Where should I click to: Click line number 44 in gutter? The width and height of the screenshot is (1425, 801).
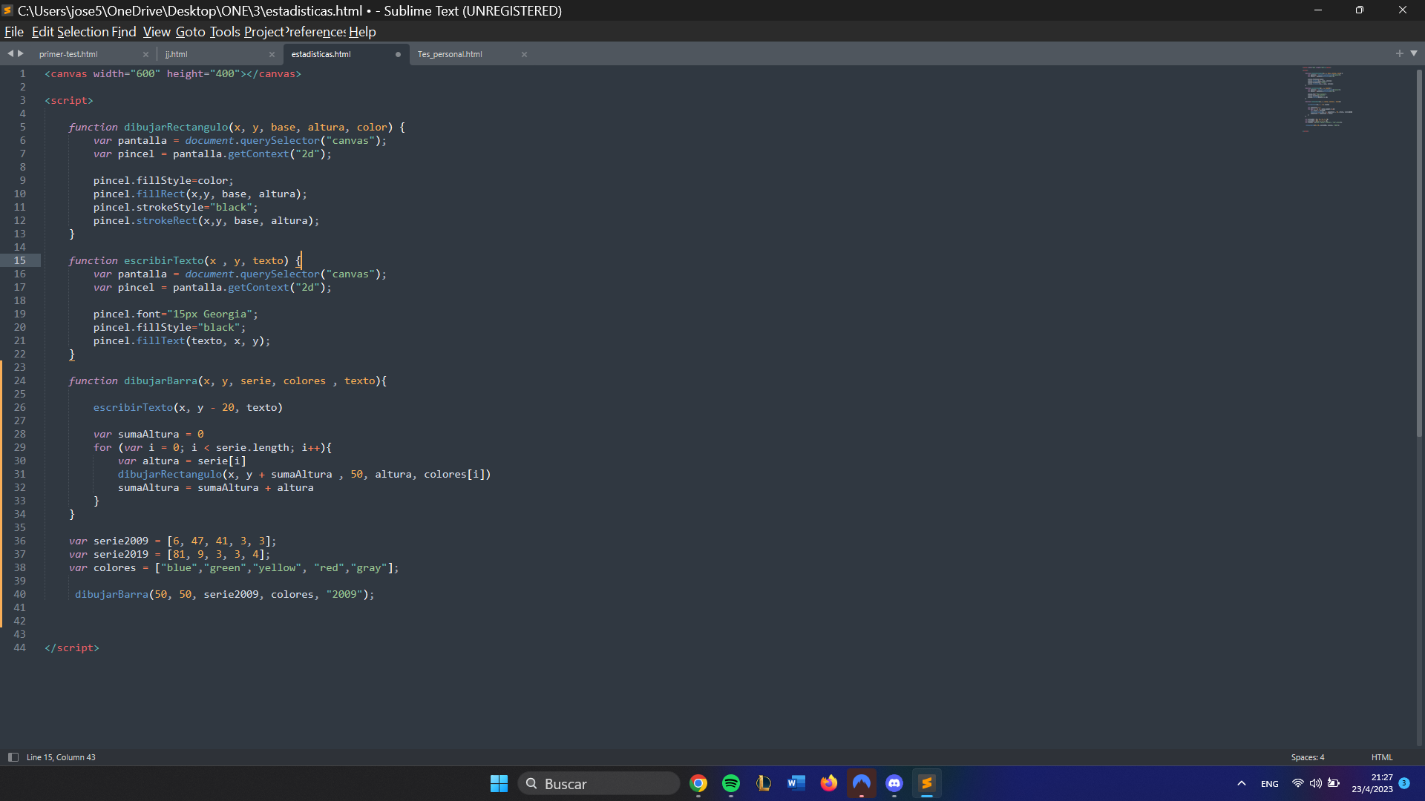pyautogui.click(x=19, y=647)
